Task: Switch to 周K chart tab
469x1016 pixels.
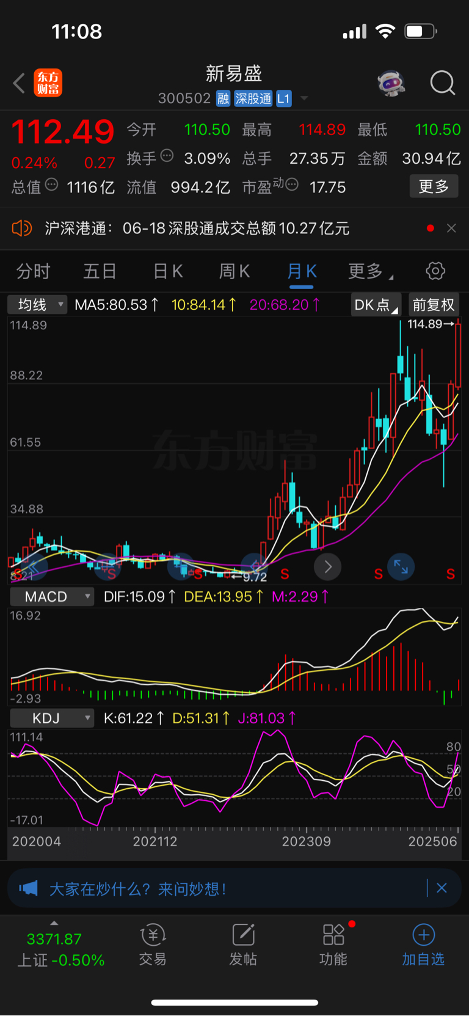Action: pyautogui.click(x=234, y=271)
